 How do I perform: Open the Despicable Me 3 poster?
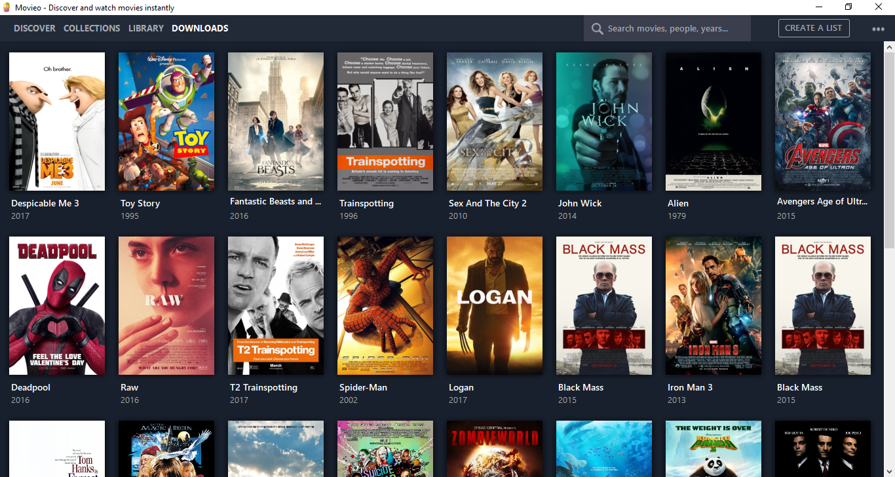(x=57, y=121)
